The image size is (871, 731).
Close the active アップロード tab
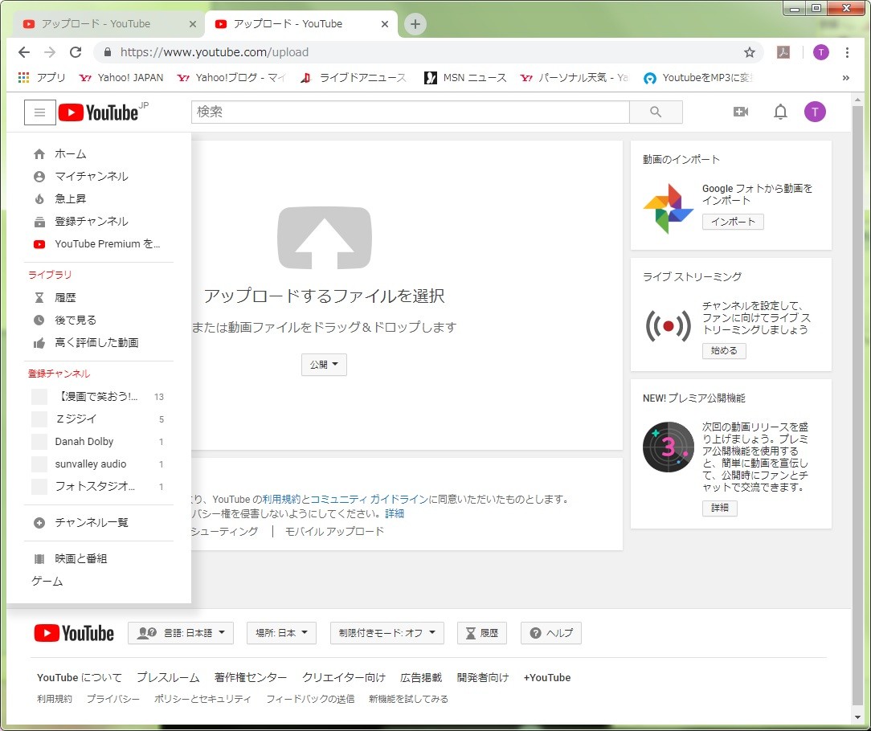[385, 24]
